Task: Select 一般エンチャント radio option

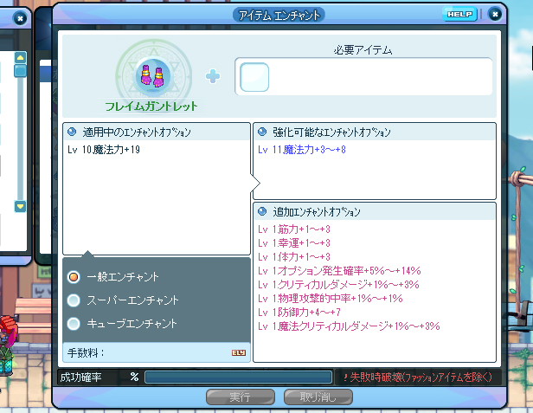Action: 74,277
